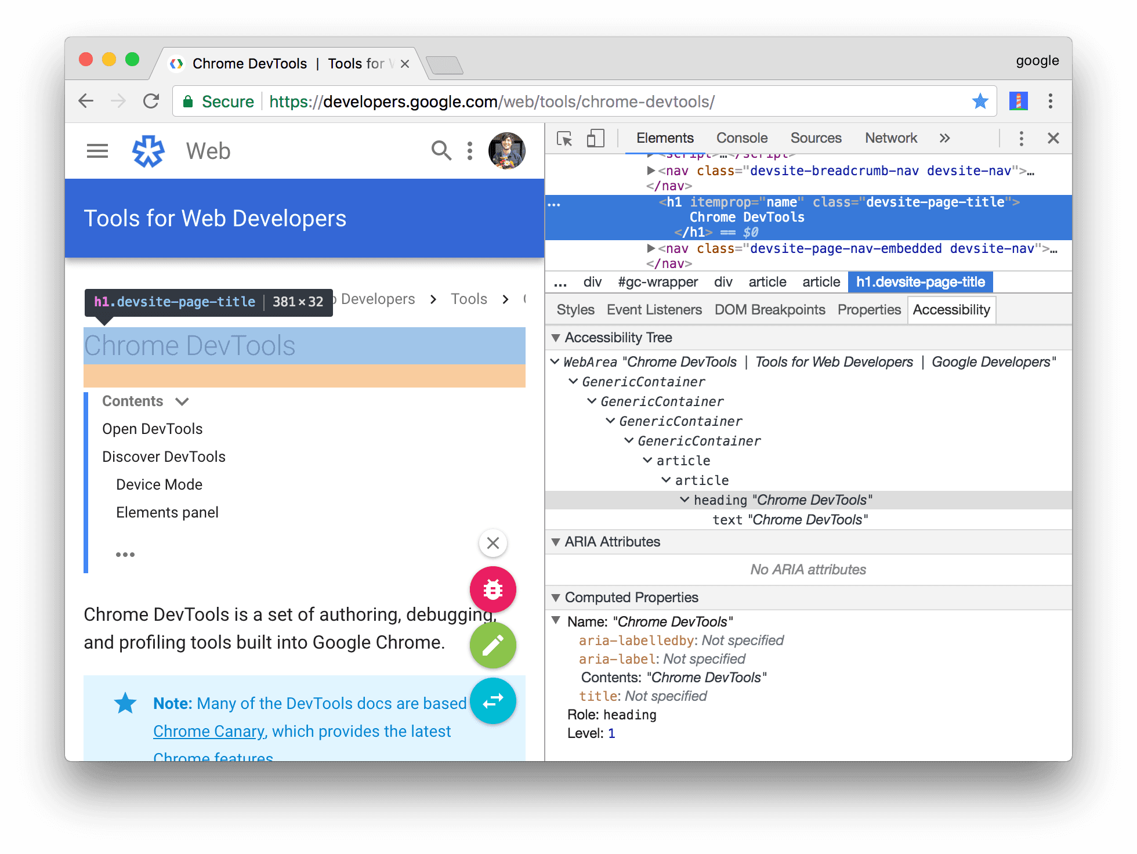Click the bug report floating icon
The width and height of the screenshot is (1137, 854).
coord(493,590)
